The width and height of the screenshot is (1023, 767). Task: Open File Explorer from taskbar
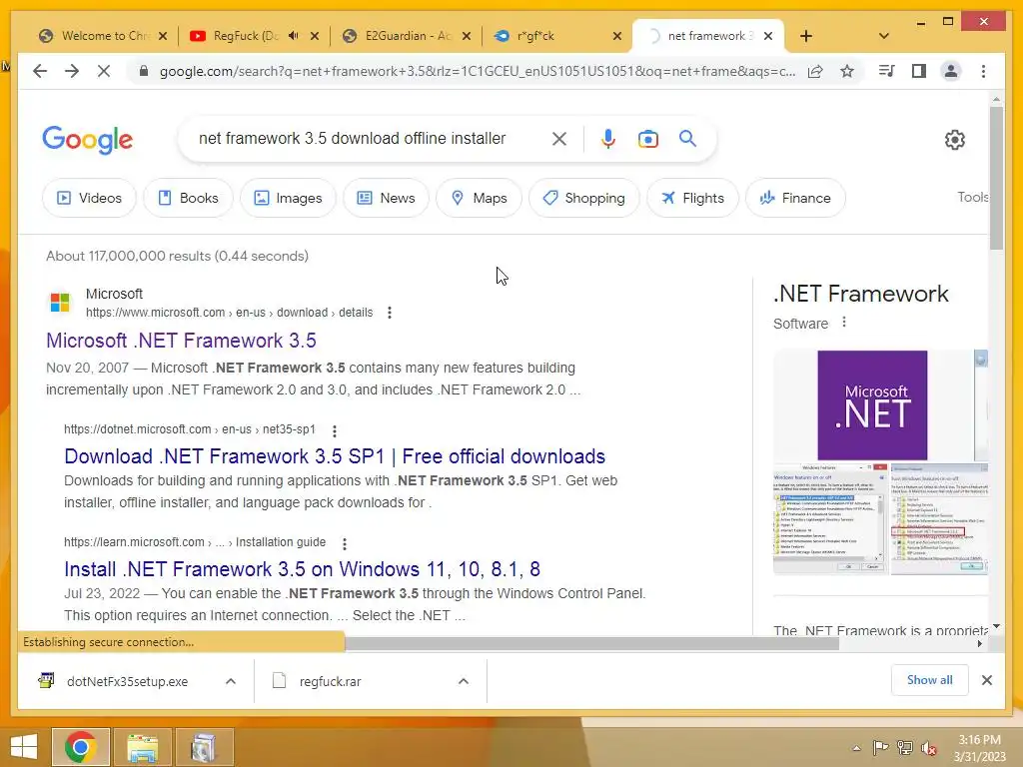142,747
